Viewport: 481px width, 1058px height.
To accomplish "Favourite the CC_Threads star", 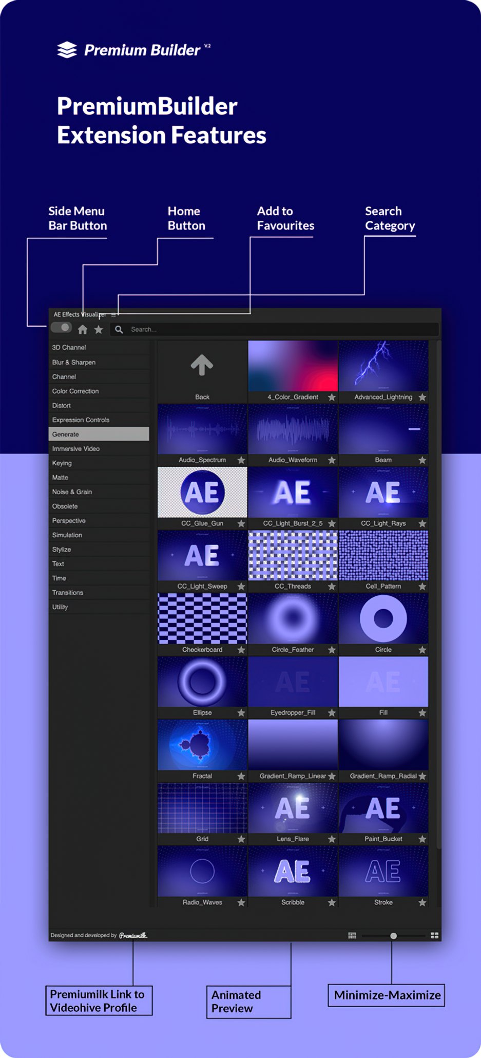I will pos(332,587).
